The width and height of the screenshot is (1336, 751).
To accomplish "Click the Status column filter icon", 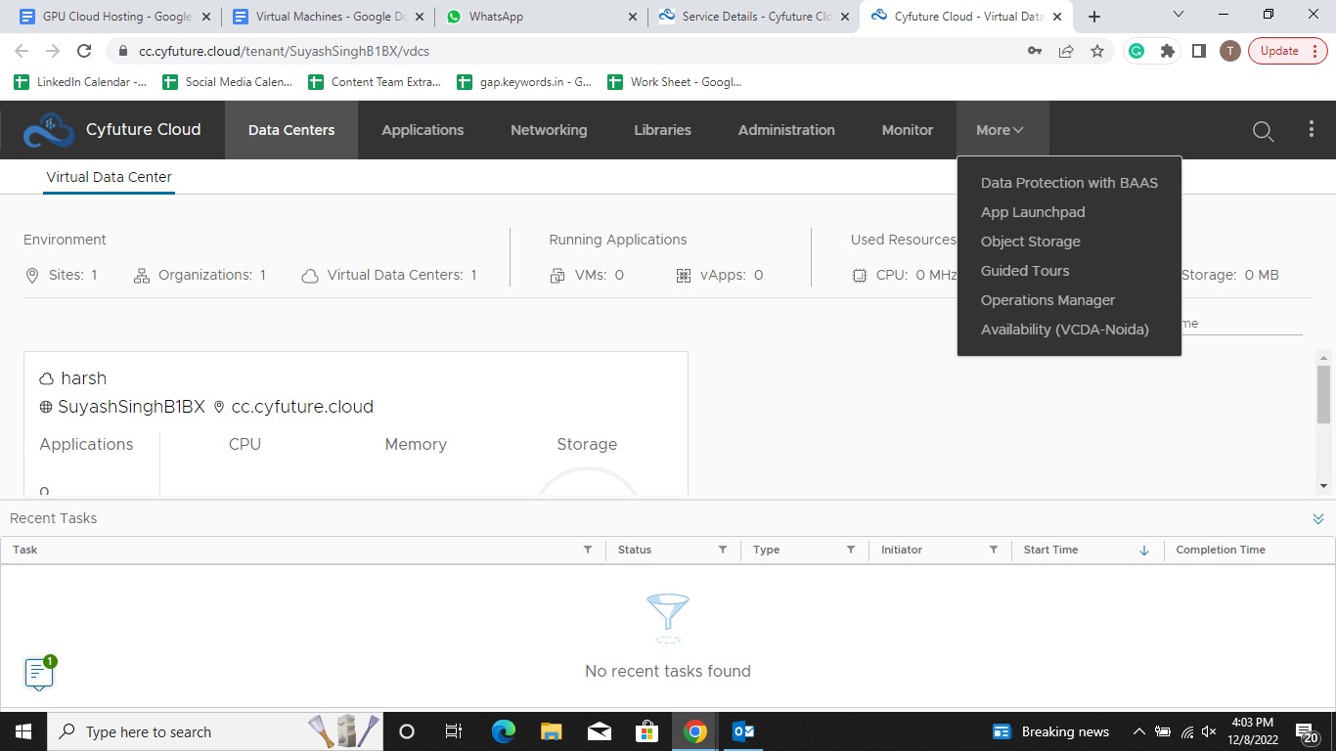I will pos(723,550).
